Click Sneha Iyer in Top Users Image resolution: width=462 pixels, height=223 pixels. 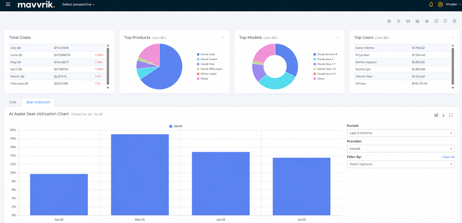pyautogui.click(x=363, y=69)
